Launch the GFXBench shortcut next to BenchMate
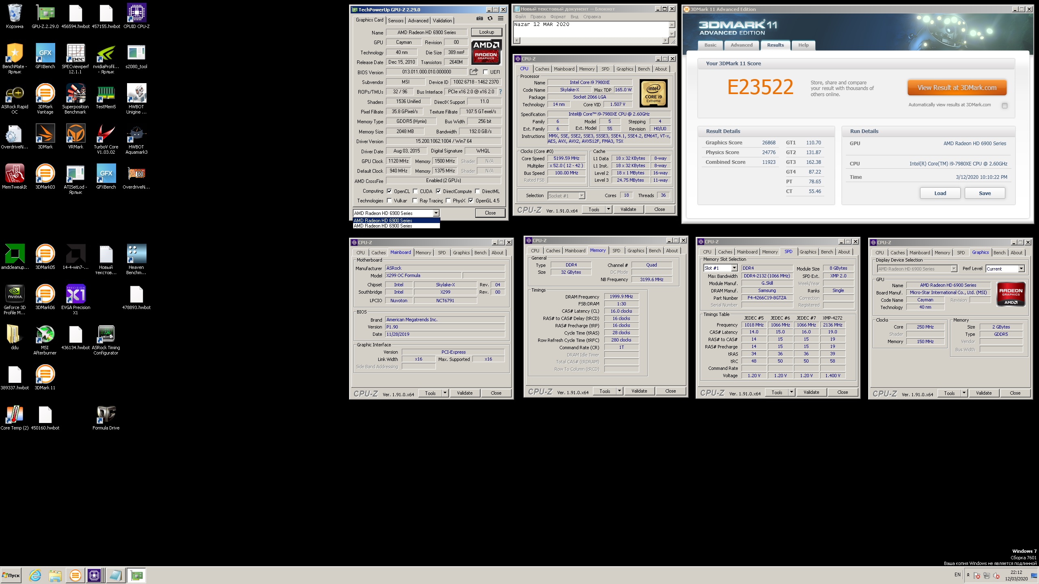The image size is (1039, 584). click(x=45, y=56)
